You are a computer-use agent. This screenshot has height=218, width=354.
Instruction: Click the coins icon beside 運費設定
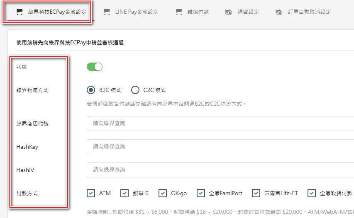[x=229, y=12]
